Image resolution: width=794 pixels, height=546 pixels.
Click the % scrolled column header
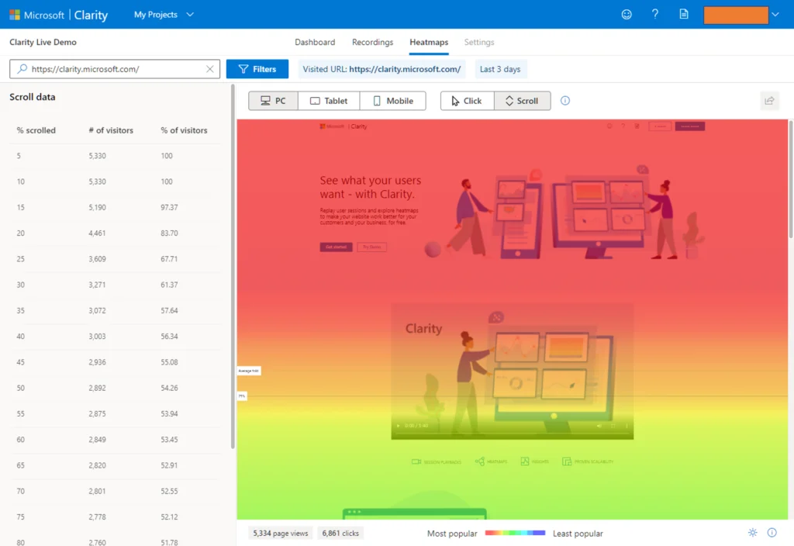[x=36, y=130]
